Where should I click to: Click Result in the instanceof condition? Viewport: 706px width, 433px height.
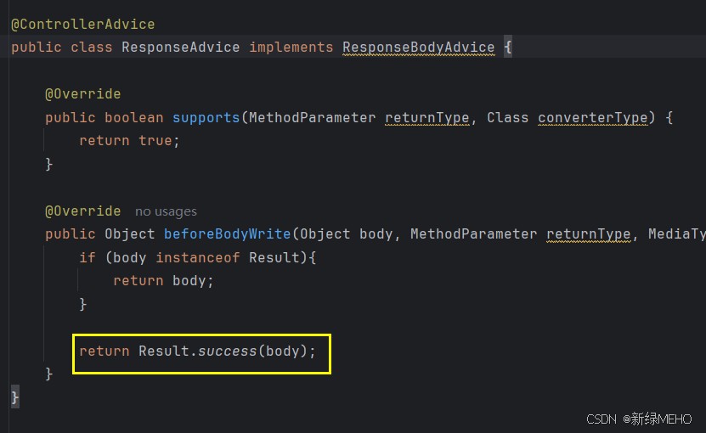274,257
